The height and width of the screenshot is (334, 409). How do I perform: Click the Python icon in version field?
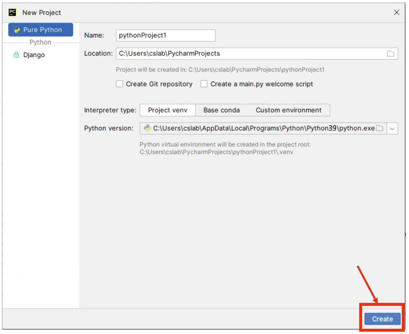[147, 128]
